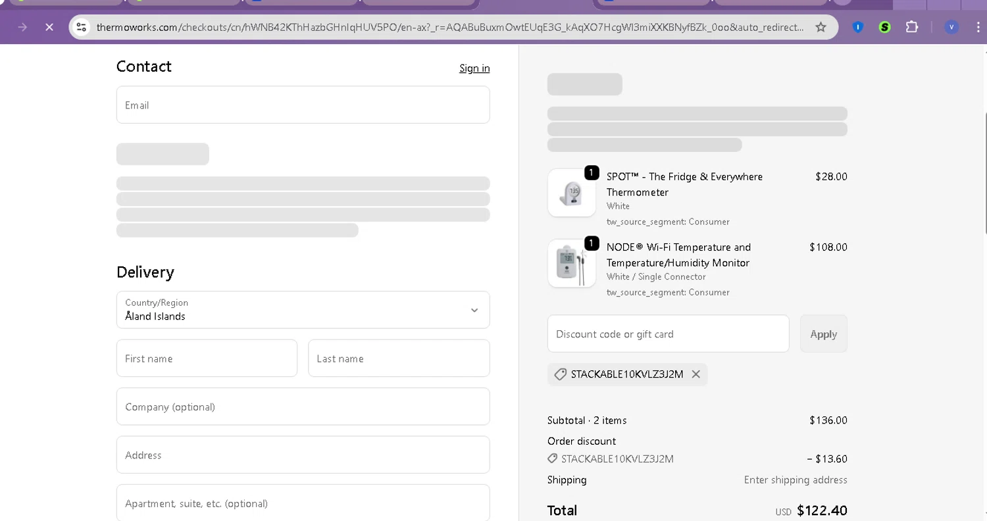987x521 pixels.
Task: Click the $28.00 price
Action: (x=831, y=177)
